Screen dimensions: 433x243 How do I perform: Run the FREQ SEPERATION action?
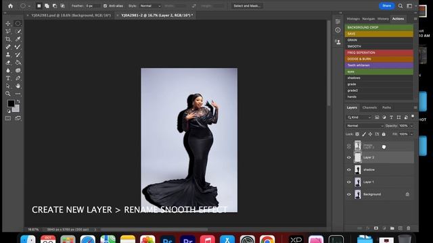[x=379, y=53]
